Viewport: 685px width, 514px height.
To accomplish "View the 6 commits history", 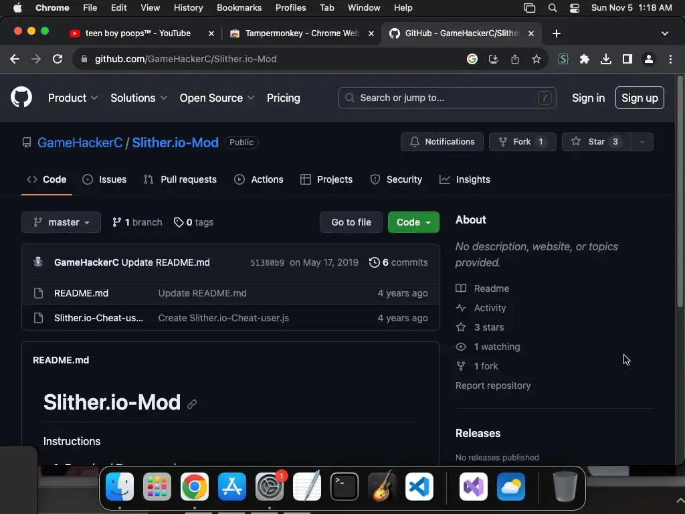I will pos(399,262).
